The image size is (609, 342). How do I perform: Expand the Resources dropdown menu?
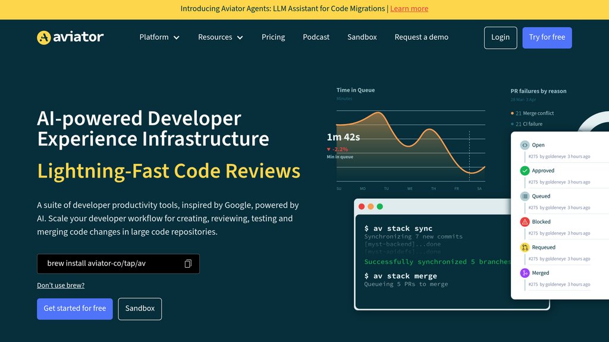pyautogui.click(x=220, y=37)
